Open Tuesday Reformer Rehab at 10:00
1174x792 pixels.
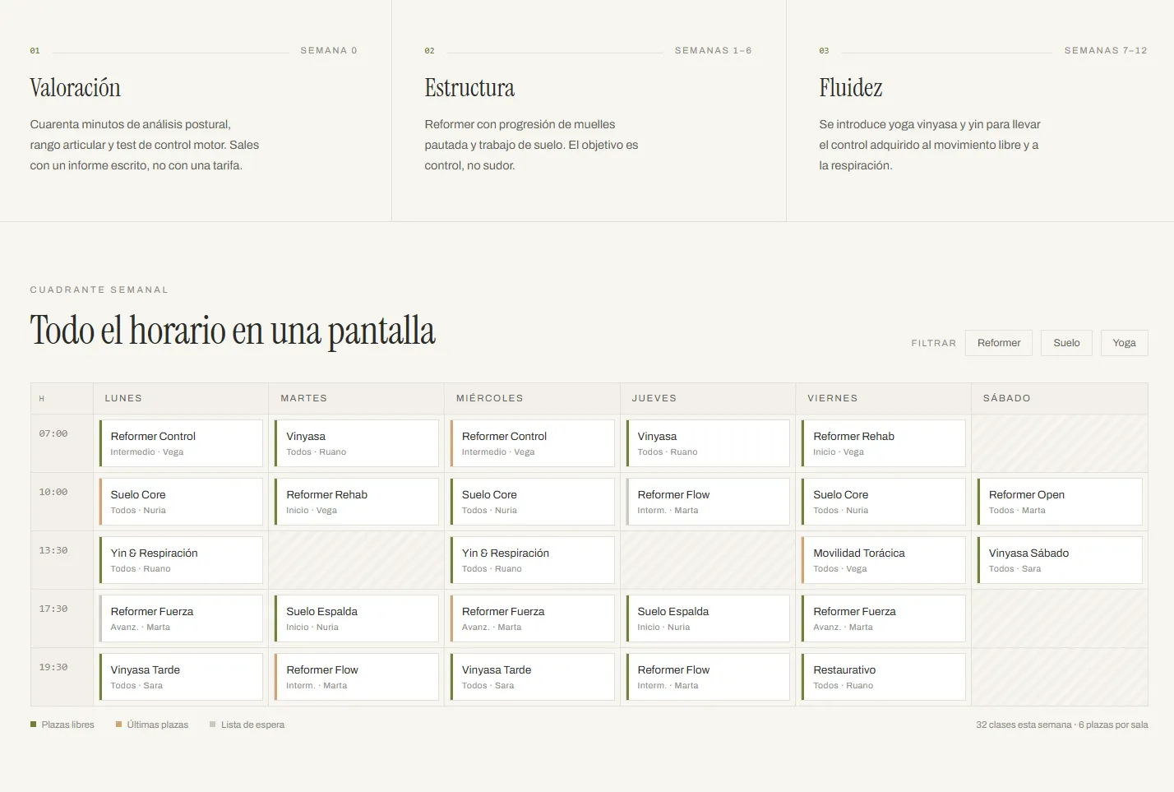coord(357,502)
